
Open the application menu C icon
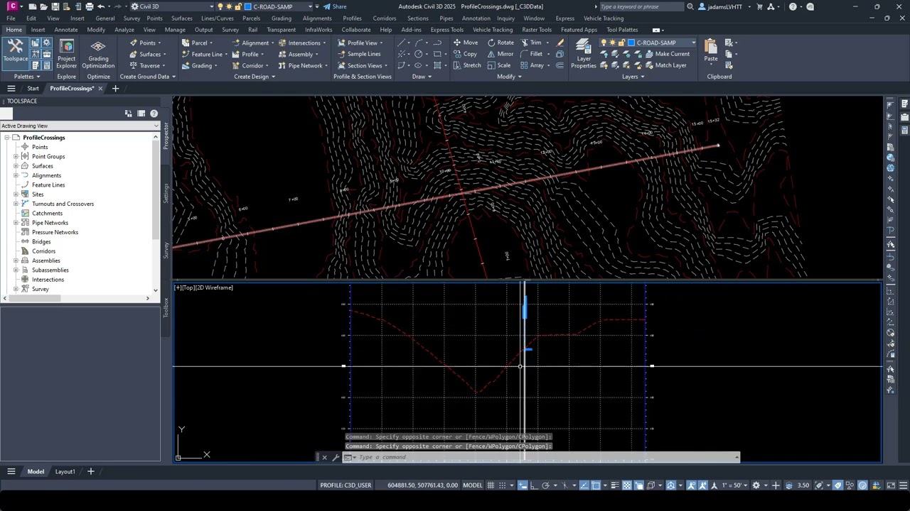point(12,6)
